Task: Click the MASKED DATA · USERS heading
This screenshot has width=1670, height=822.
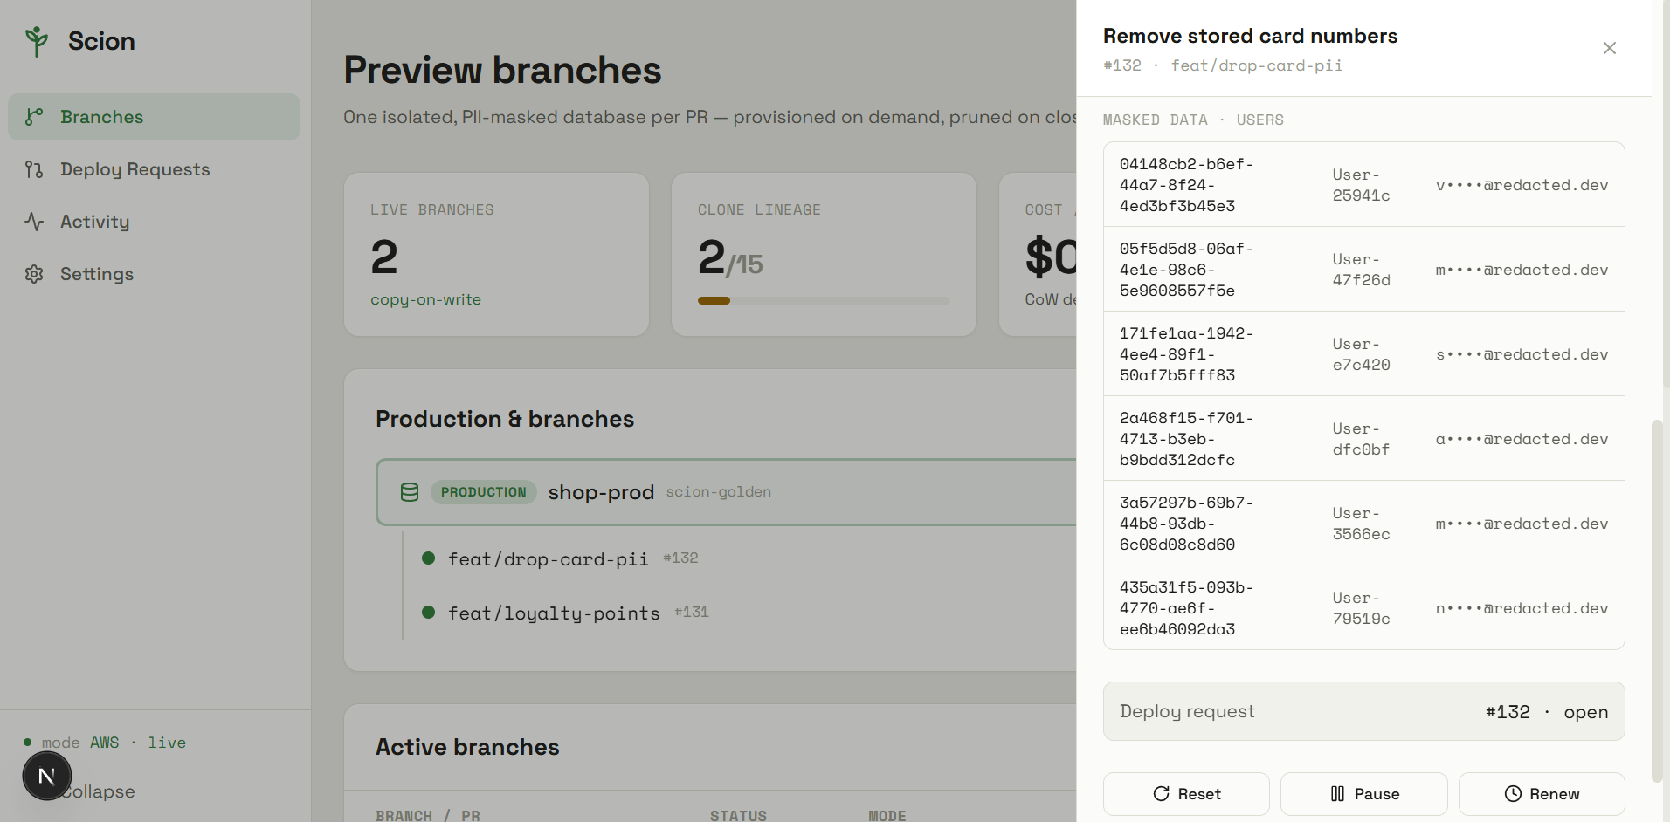Action: (x=1193, y=120)
